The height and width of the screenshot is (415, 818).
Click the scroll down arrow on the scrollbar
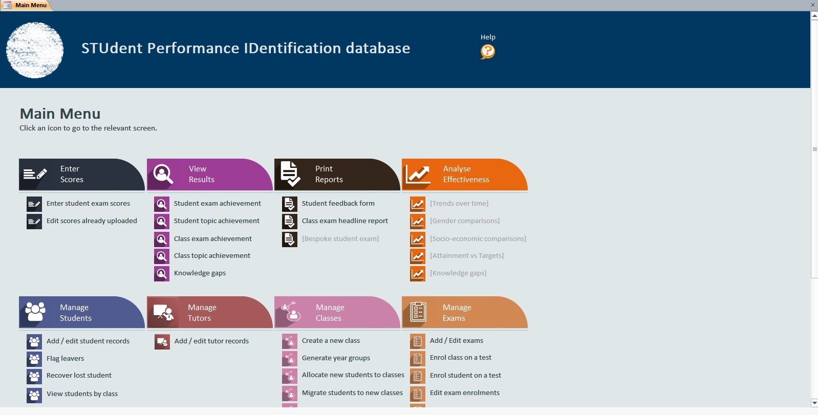(814, 403)
